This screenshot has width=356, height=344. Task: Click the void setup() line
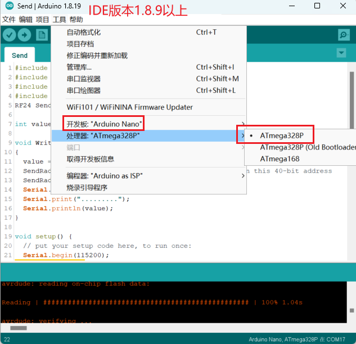43,237
